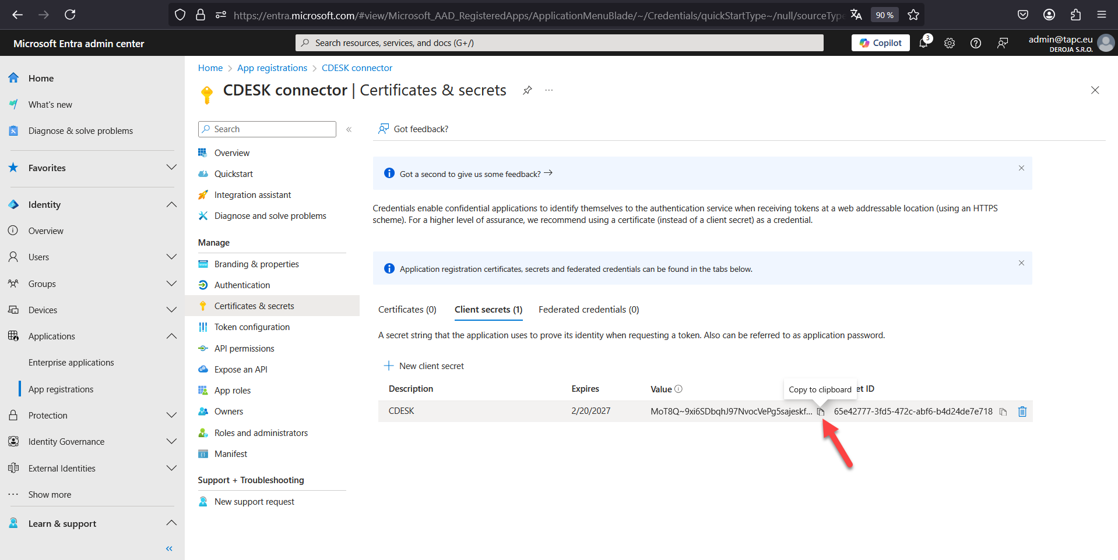Pin the CDESK connector blade
Image resolution: width=1118 pixels, height=560 pixels.
527,90
